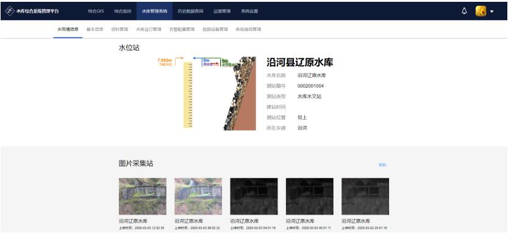The image size is (511, 242).
Task: Open the 综合GIS menu
Action: 96,11
